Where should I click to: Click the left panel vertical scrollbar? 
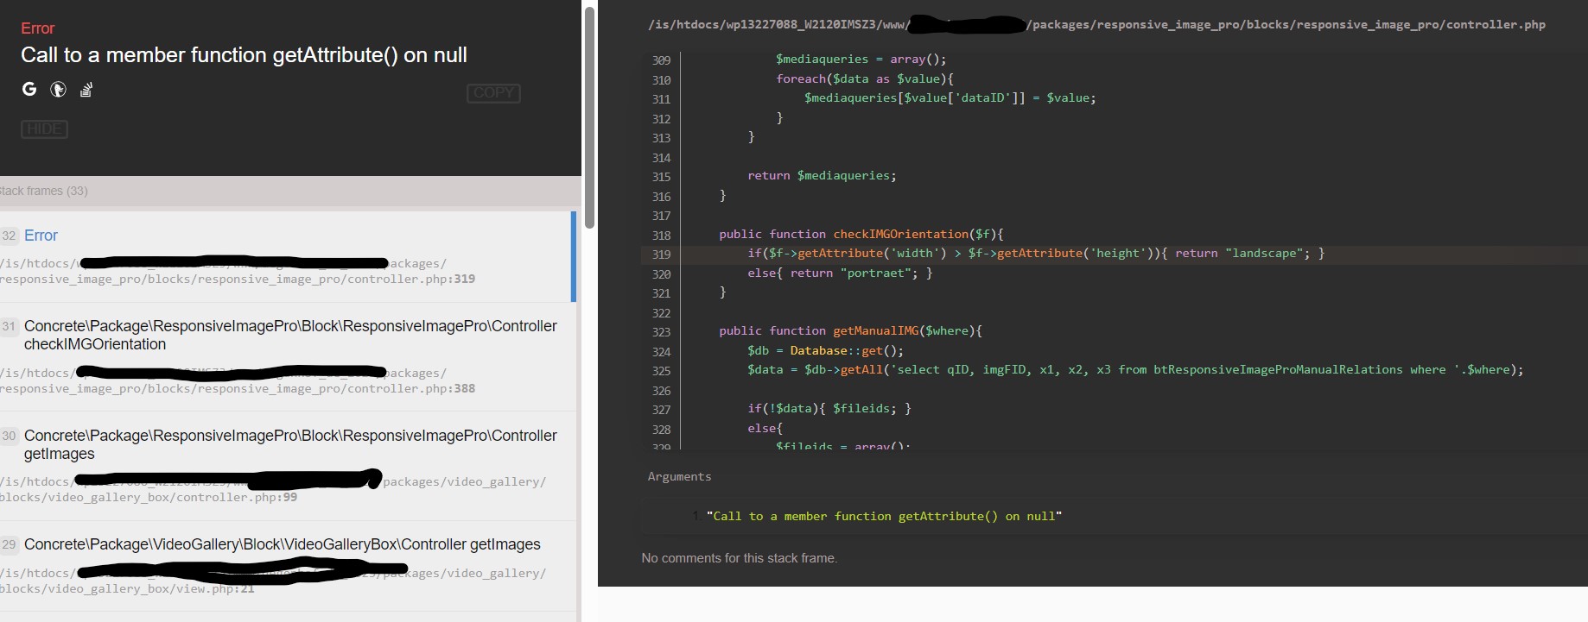pyautogui.click(x=589, y=117)
